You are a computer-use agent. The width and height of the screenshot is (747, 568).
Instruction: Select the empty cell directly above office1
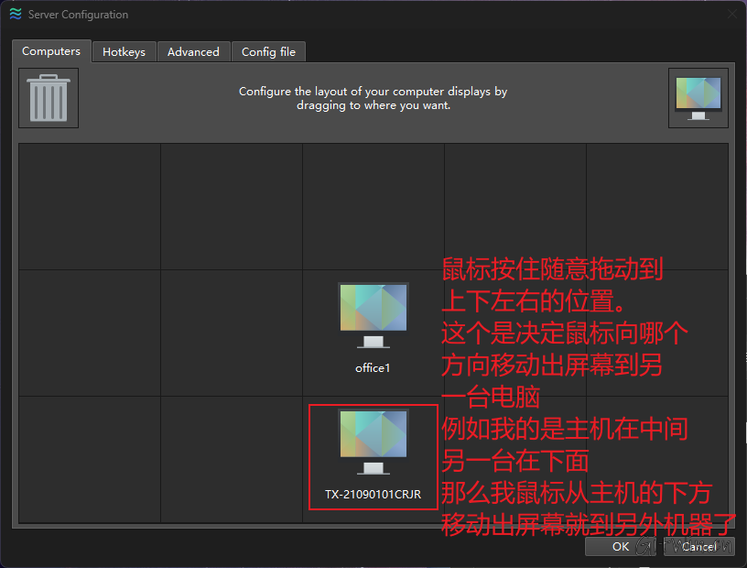pos(373,206)
